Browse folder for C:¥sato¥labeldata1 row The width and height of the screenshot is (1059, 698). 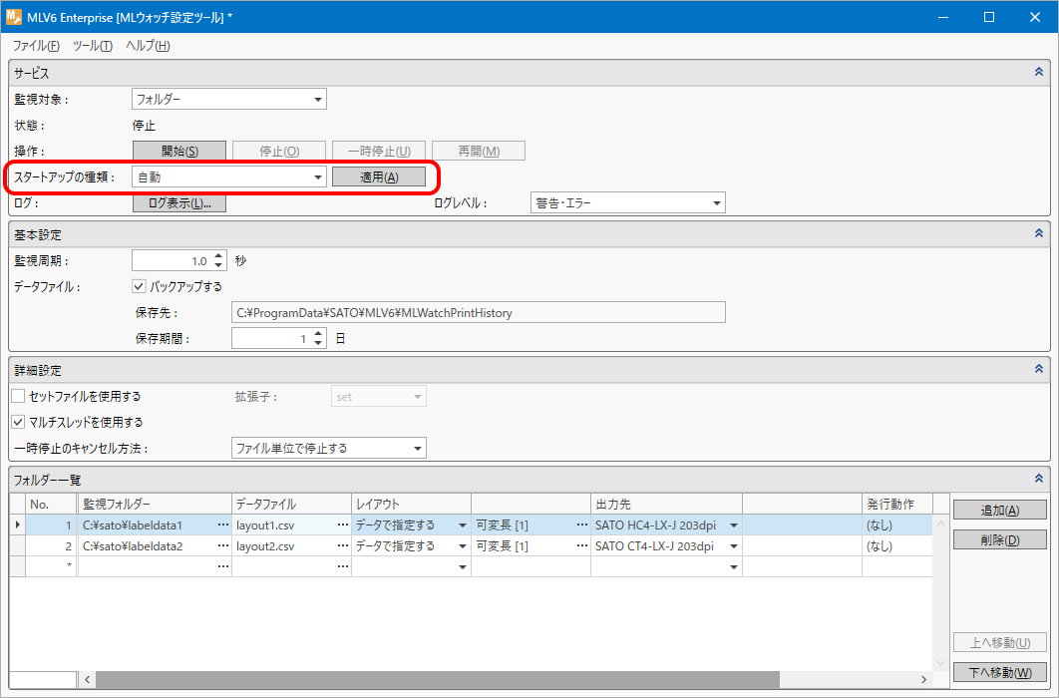pos(223,525)
